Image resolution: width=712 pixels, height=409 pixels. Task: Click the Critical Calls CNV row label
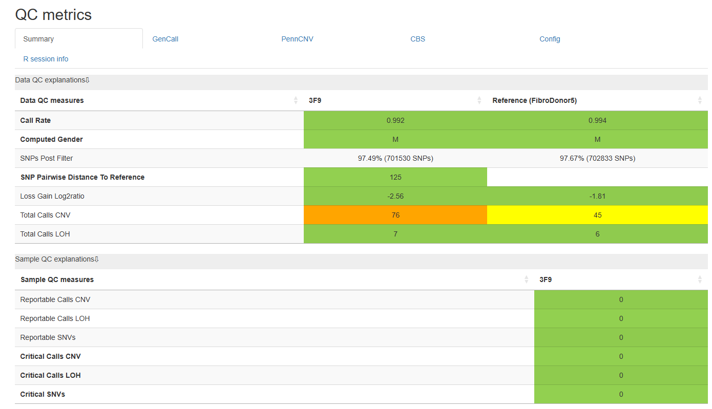coord(50,356)
